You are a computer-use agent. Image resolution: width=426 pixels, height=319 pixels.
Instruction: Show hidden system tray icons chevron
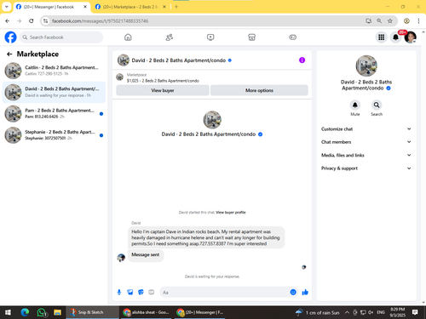(x=347, y=312)
